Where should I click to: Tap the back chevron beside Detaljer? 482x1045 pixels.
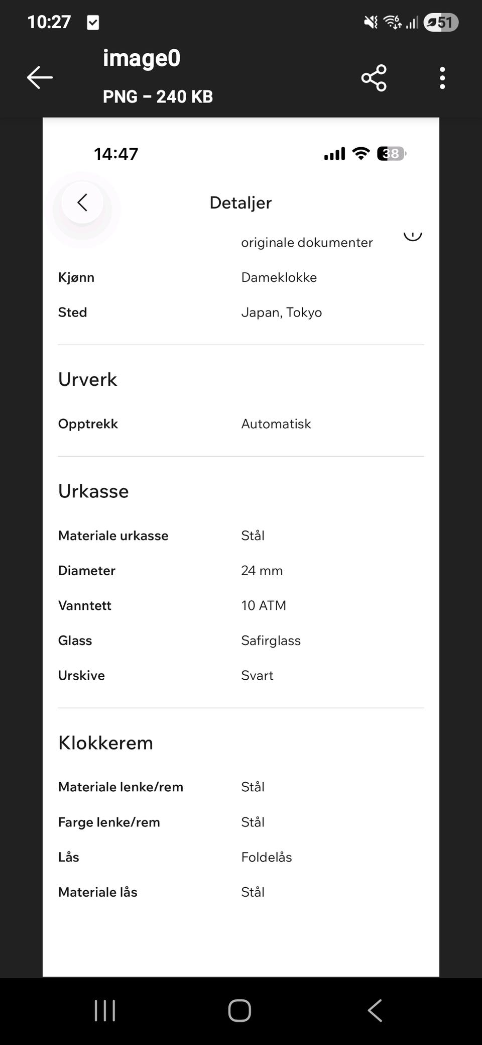82,202
